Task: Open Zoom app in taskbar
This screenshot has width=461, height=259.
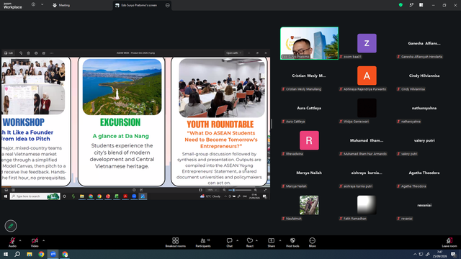Action: coord(53,254)
